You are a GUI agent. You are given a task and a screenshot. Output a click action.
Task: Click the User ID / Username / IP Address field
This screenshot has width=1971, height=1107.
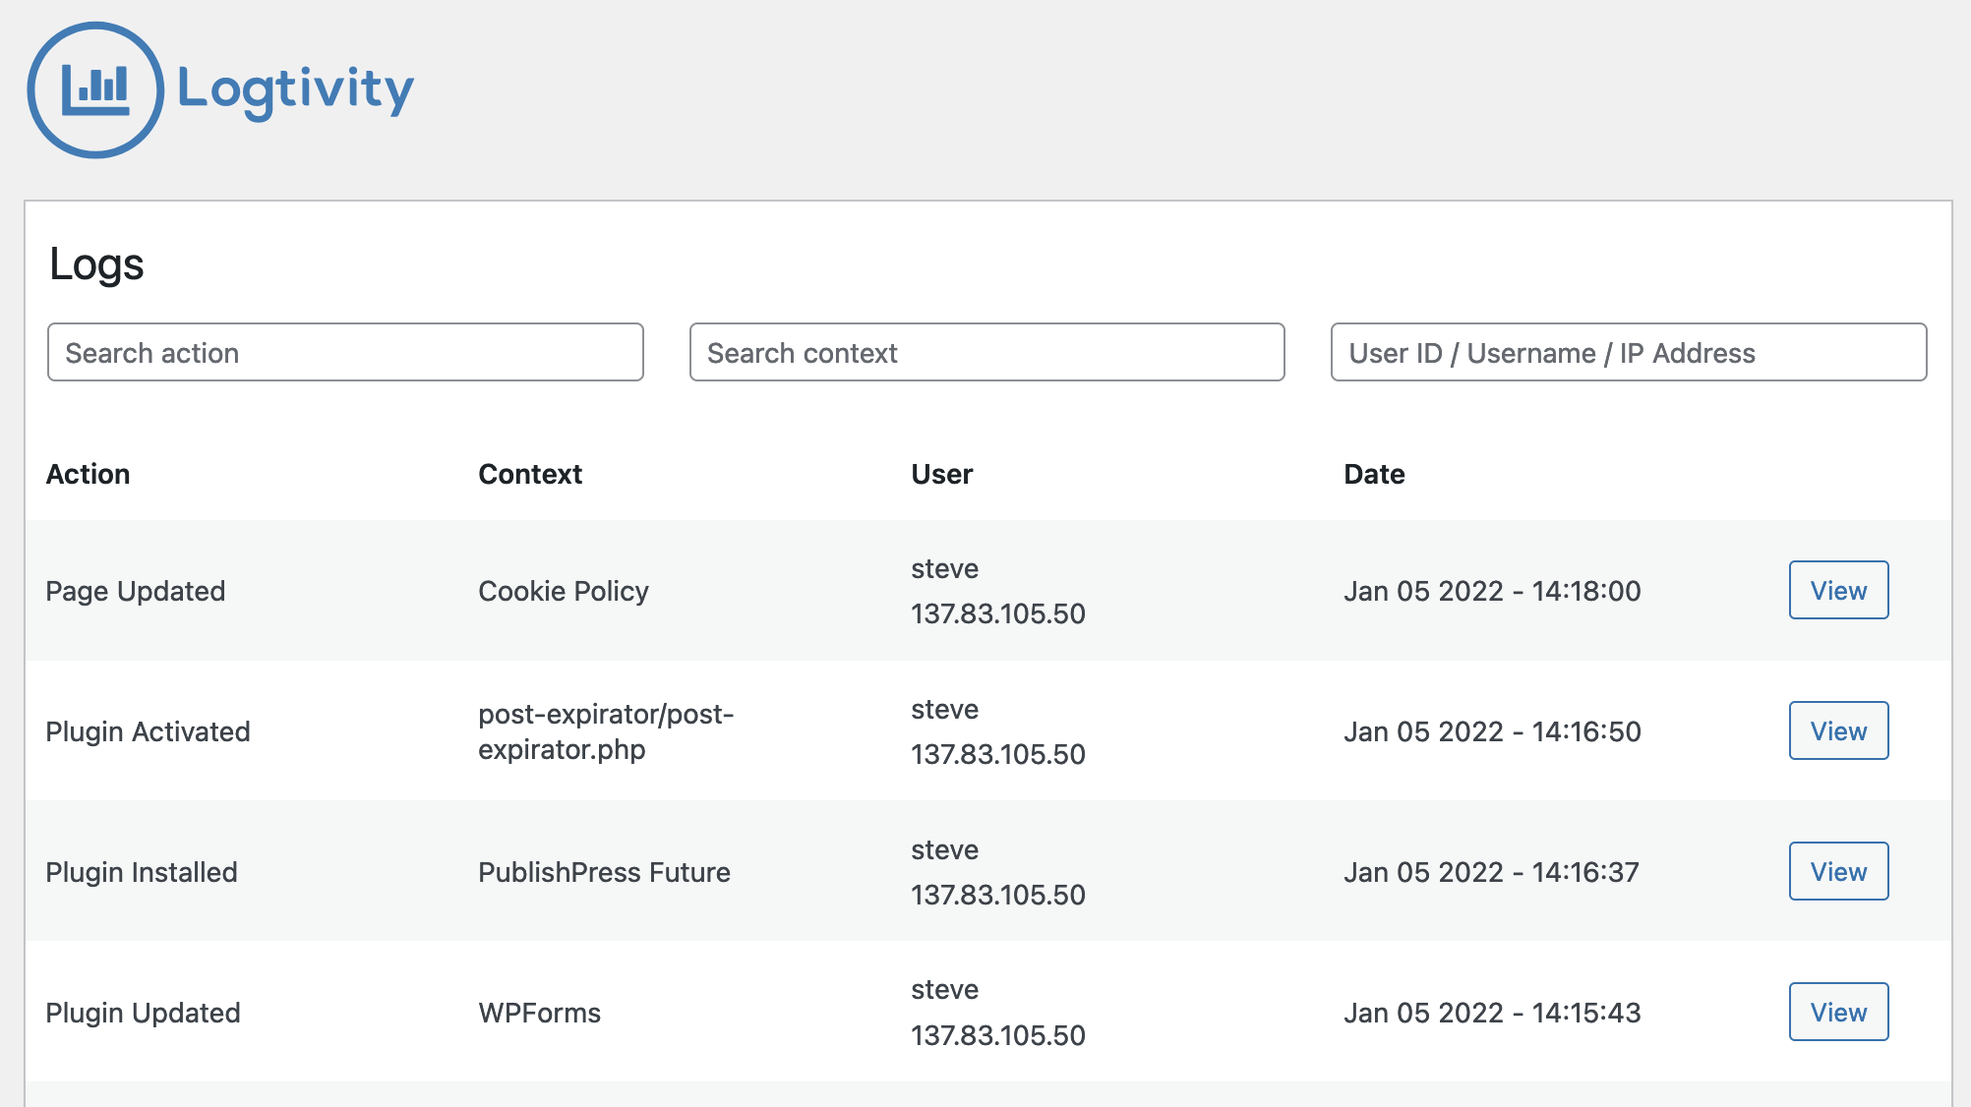click(1628, 352)
